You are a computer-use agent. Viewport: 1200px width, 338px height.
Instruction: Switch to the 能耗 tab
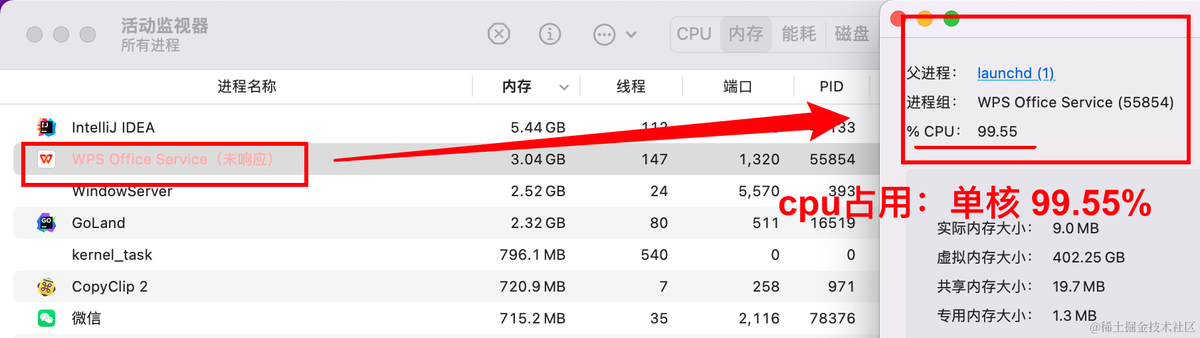coord(799,34)
